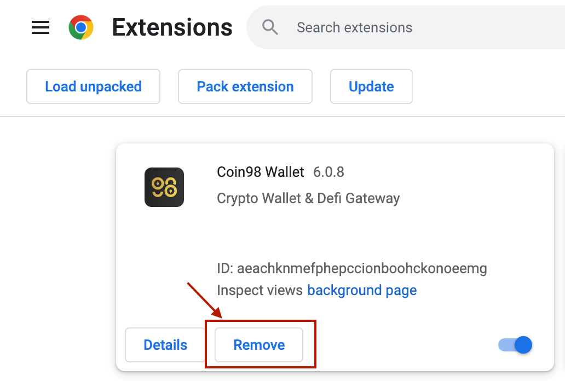The width and height of the screenshot is (565, 381).
Task: Click the Coin98 Wallet name text
Action: pos(261,172)
